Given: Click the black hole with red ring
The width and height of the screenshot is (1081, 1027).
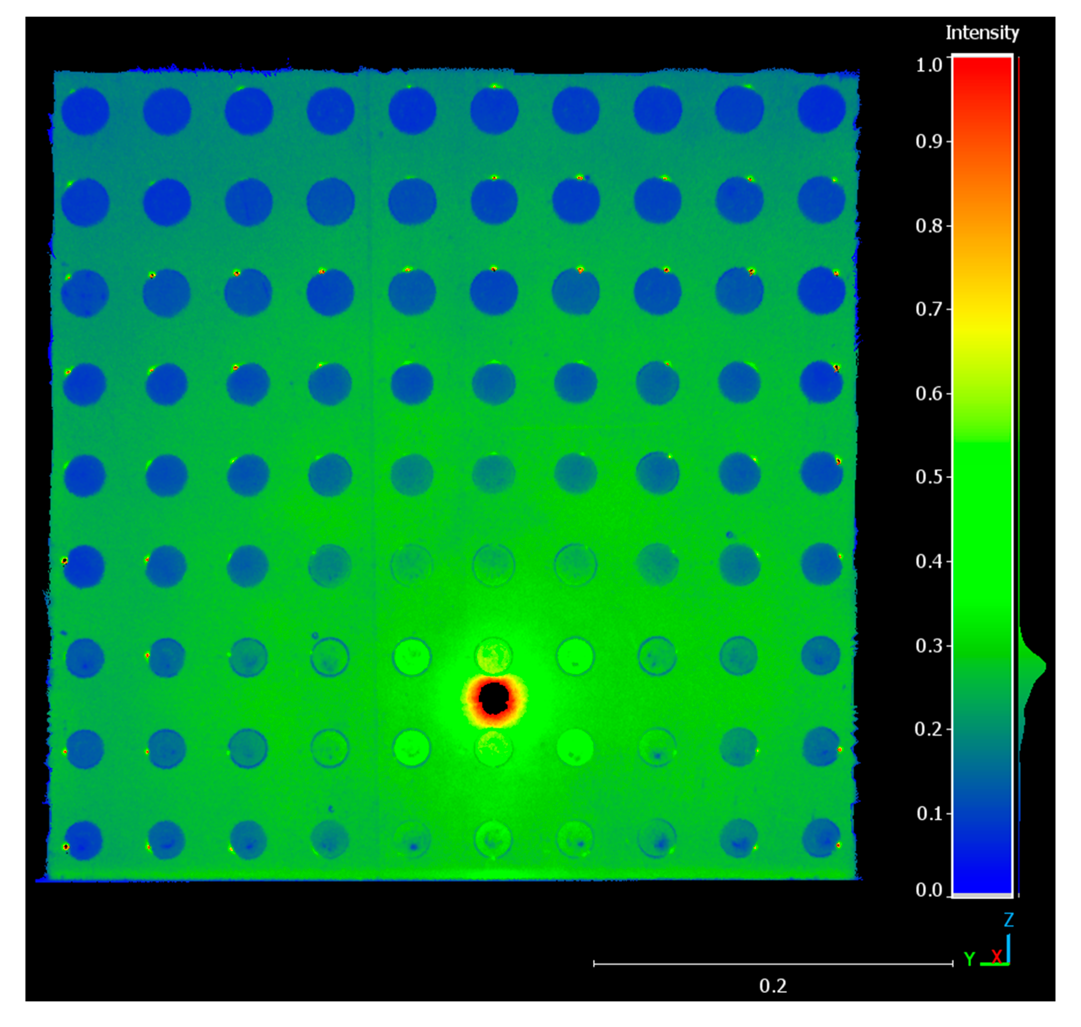Looking at the screenshot, I should click(494, 698).
